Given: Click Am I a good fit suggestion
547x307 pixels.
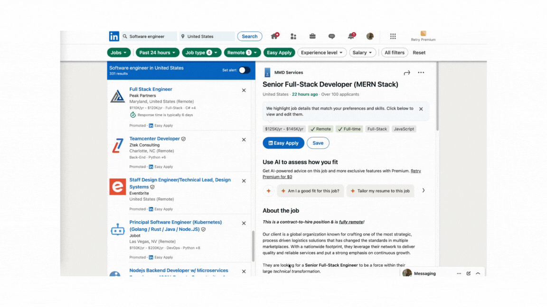Looking at the screenshot, I should coord(310,191).
